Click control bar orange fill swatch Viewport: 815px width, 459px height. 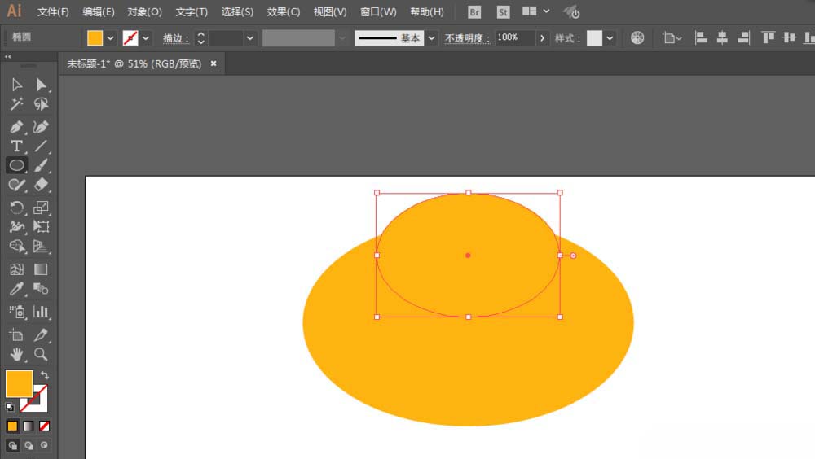[95, 38]
